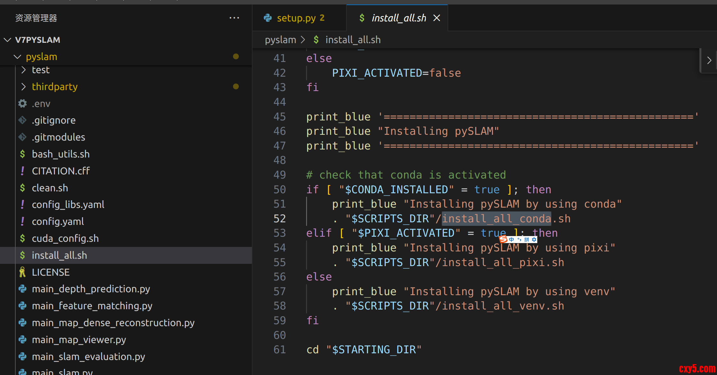The height and width of the screenshot is (375, 717).
Task: Open the LICENSE file with key icon
Action: [x=50, y=272]
